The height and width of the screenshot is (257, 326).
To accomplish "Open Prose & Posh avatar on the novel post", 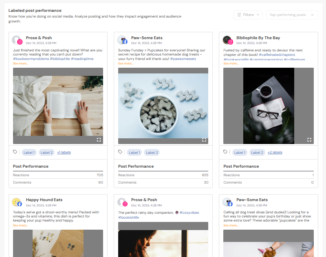I will [17, 40].
